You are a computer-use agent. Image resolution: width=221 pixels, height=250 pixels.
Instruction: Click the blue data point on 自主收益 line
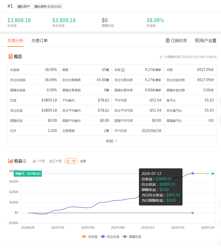[193, 173]
